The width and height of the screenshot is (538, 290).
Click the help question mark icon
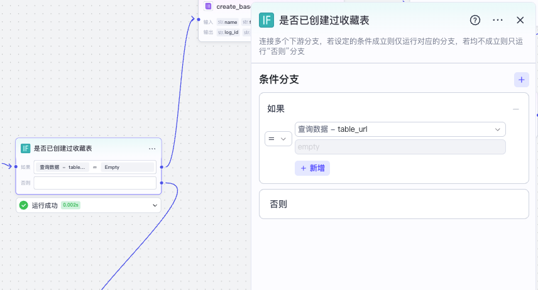475,20
